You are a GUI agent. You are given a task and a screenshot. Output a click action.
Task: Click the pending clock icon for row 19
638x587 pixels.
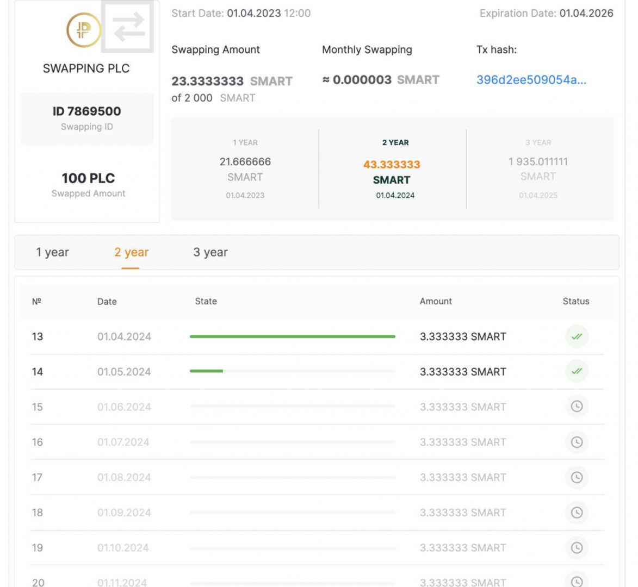point(577,547)
